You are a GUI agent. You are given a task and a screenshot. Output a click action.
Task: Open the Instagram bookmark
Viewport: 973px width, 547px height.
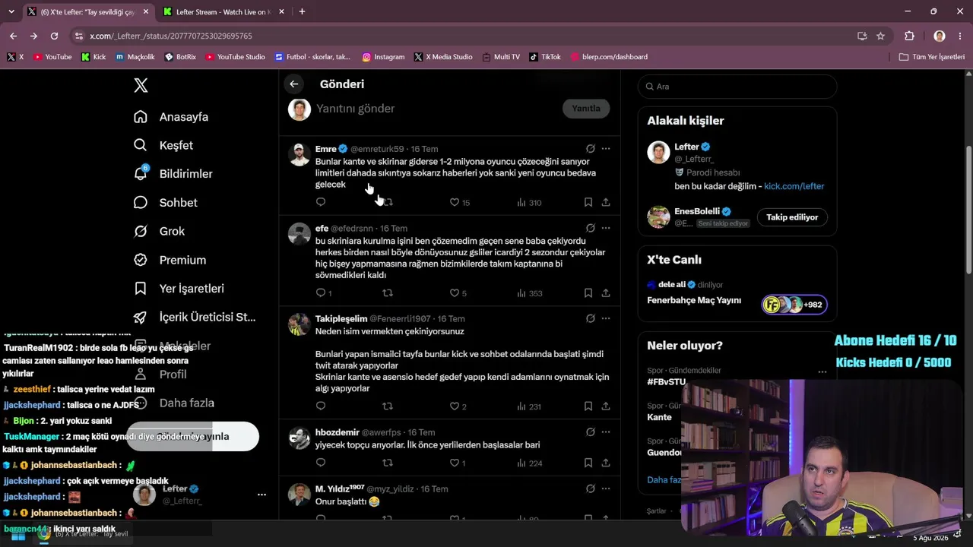[383, 57]
